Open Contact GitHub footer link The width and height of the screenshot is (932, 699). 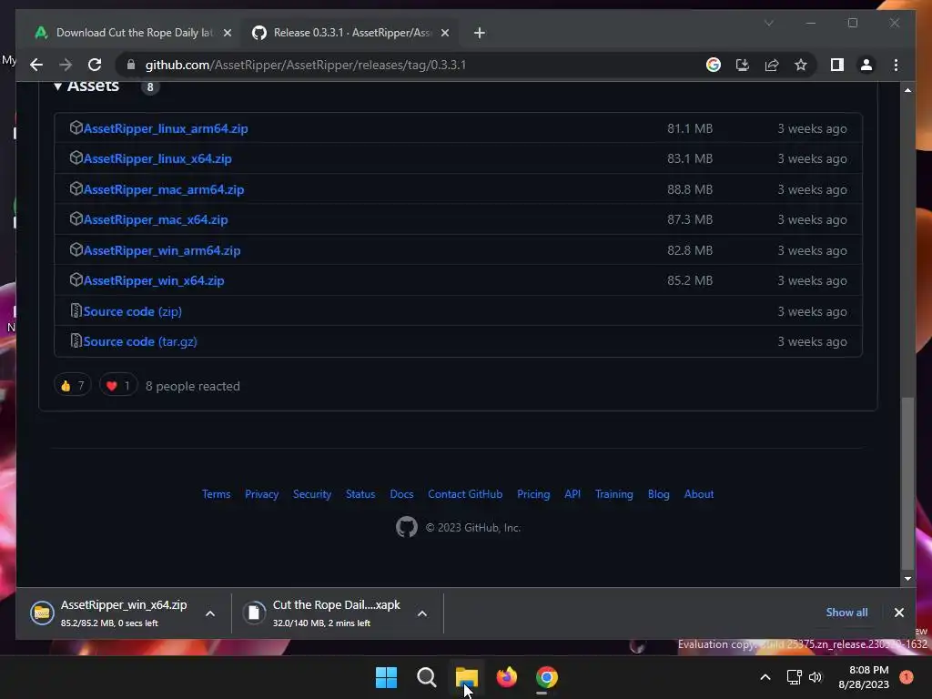pyautogui.click(x=465, y=494)
